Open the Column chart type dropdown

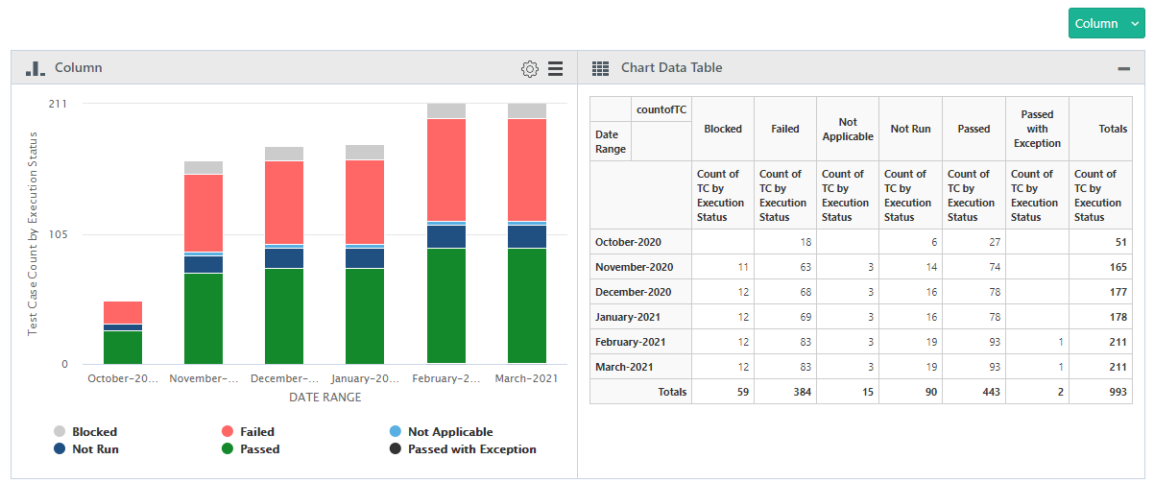click(x=1106, y=23)
